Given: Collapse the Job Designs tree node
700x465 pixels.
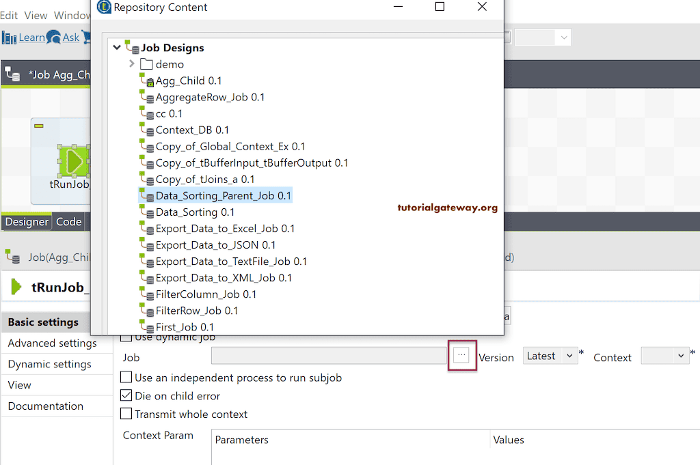Looking at the screenshot, I should pyautogui.click(x=117, y=48).
